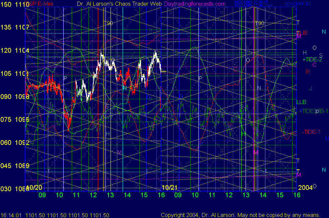
Task: Click the grey S marker beside +TIDE-2
Action: click(321, 55)
